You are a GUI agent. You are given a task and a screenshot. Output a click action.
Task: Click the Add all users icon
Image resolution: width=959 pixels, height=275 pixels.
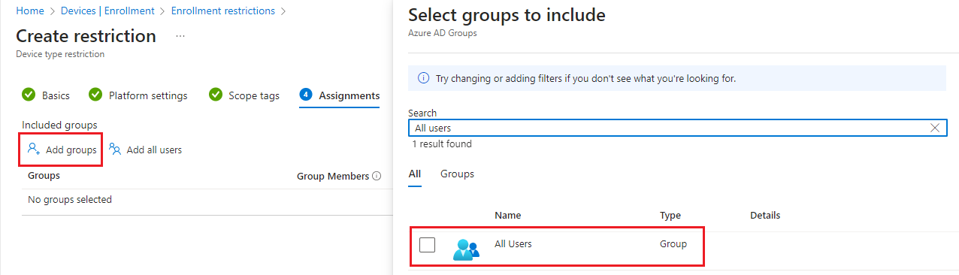point(115,150)
